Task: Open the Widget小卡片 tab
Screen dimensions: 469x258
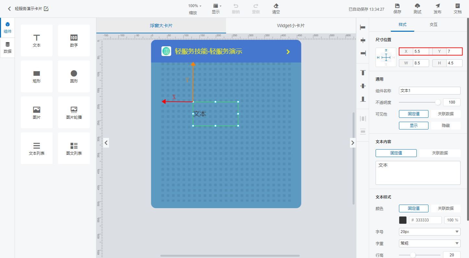Action: (x=291, y=26)
